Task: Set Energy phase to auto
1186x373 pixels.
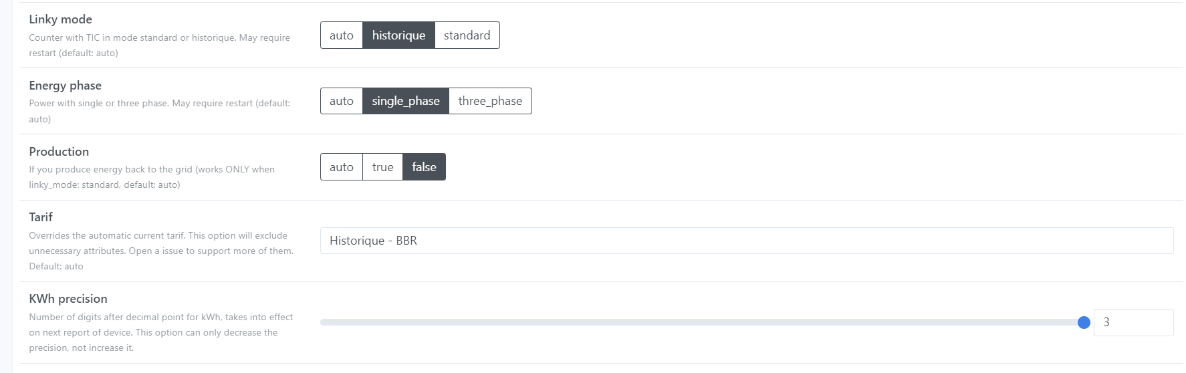Action: point(341,101)
